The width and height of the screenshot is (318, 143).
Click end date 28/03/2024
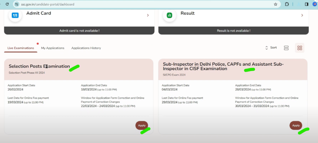(243, 90)
